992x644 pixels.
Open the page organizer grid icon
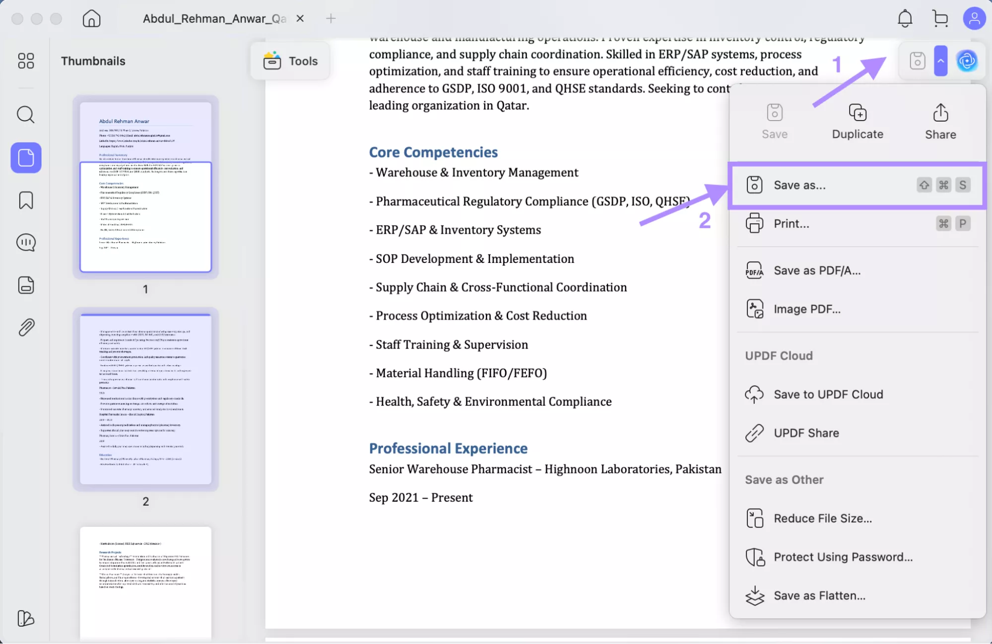[26, 61]
